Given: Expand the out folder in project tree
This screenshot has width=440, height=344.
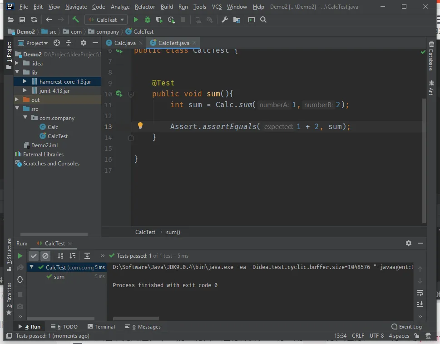Looking at the screenshot, I should [17, 100].
